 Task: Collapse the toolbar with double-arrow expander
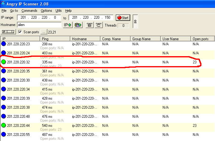click(x=135, y=21)
